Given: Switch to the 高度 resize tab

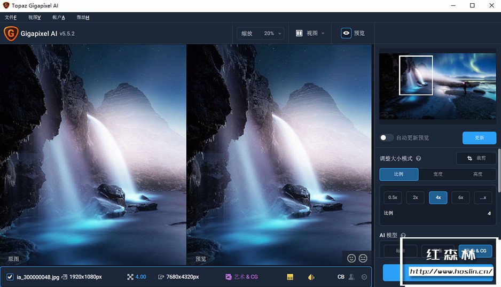Looking at the screenshot, I should (477, 174).
